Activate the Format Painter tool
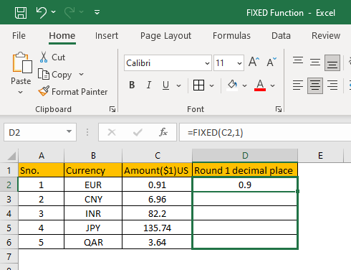This screenshot has width=351, height=270. (x=73, y=92)
